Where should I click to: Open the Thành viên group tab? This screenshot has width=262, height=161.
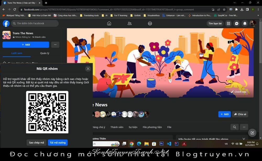pos(117,127)
